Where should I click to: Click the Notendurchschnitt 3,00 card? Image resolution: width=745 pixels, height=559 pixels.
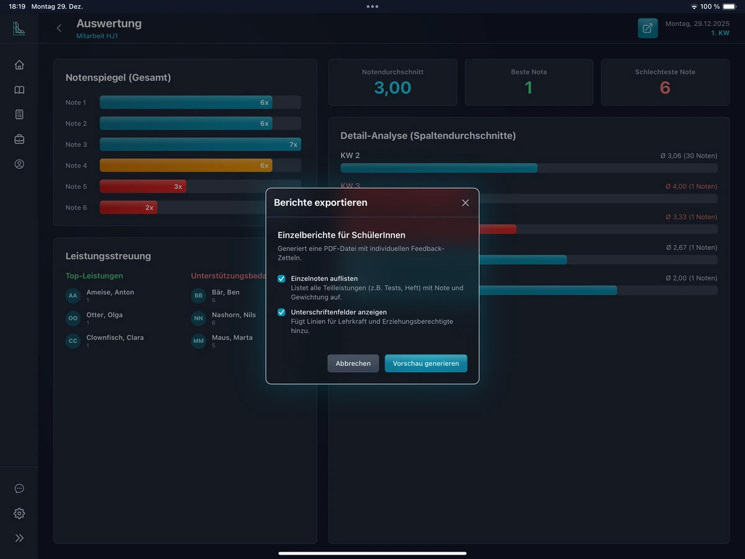point(392,83)
